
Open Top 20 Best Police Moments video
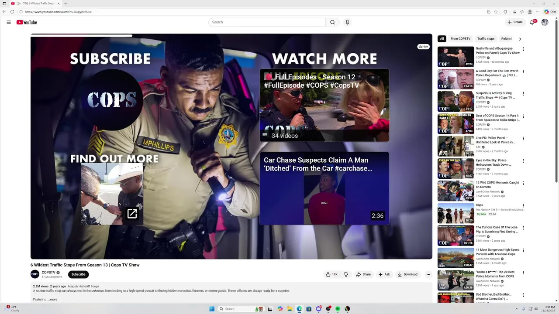click(x=495, y=274)
